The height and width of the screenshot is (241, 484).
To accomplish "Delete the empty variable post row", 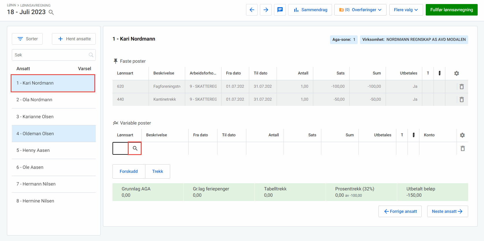I will tap(462, 148).
